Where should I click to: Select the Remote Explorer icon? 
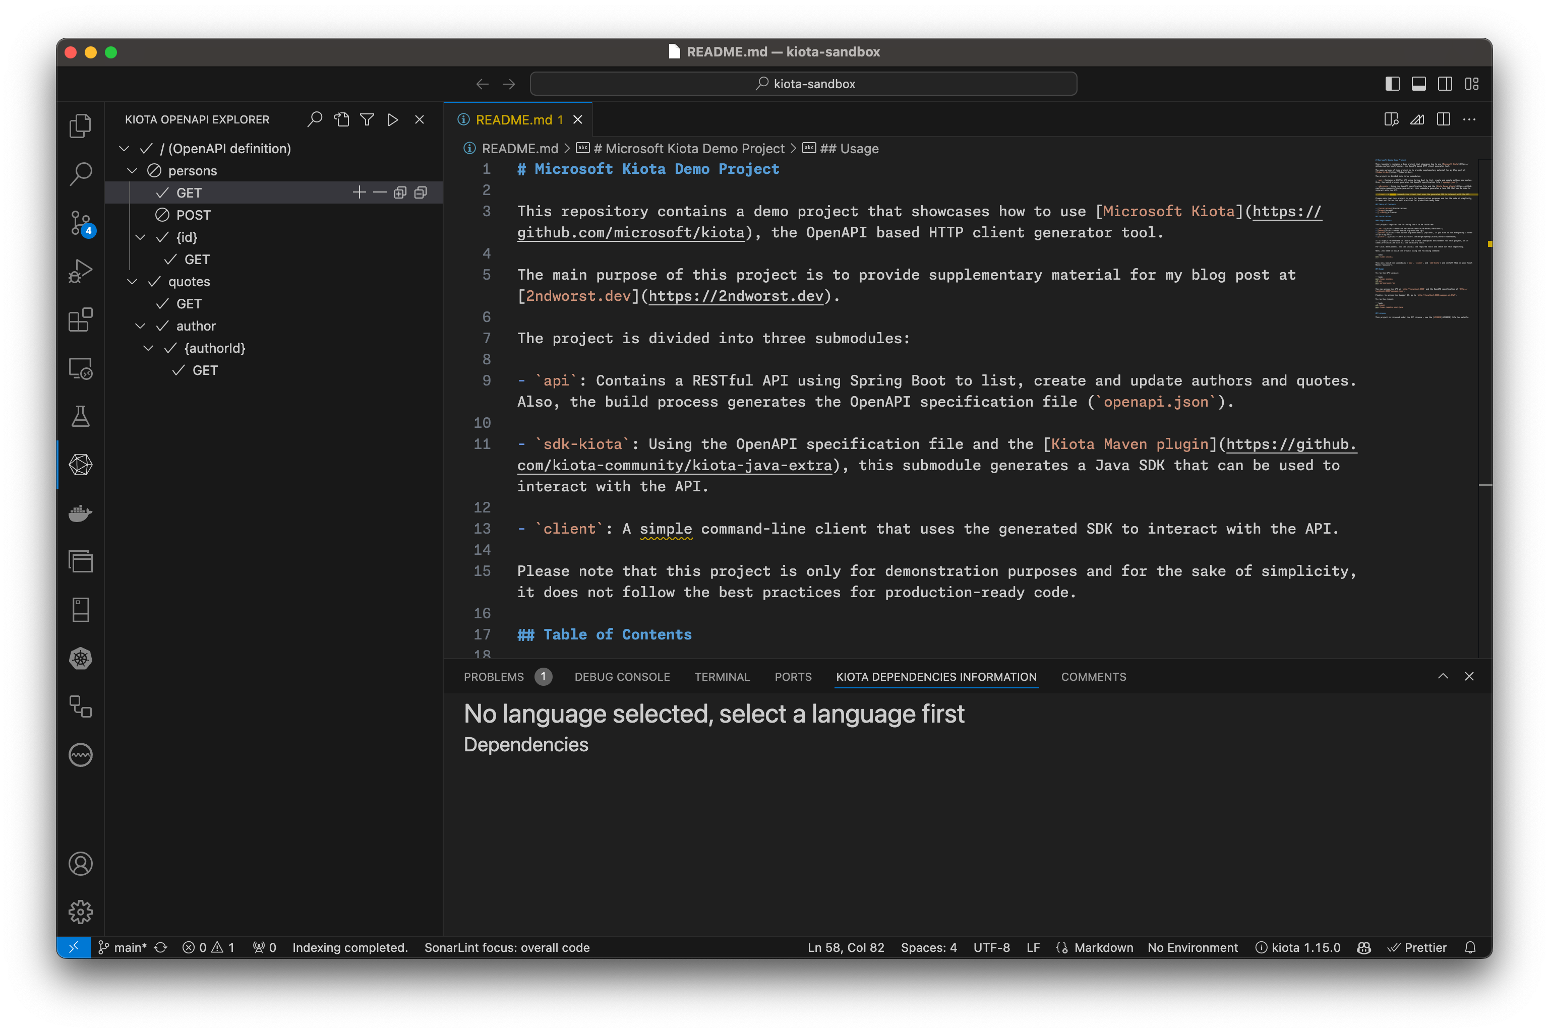[82, 369]
